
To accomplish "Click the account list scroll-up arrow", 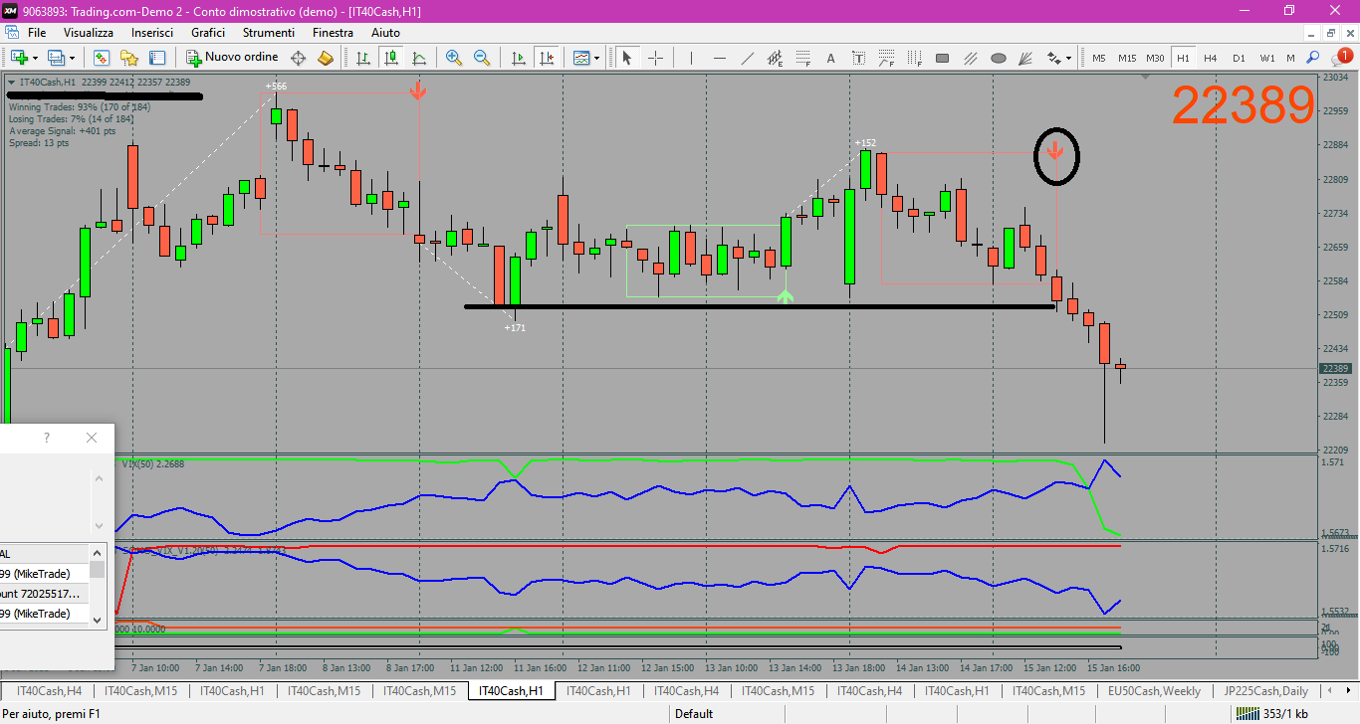I will (97, 553).
